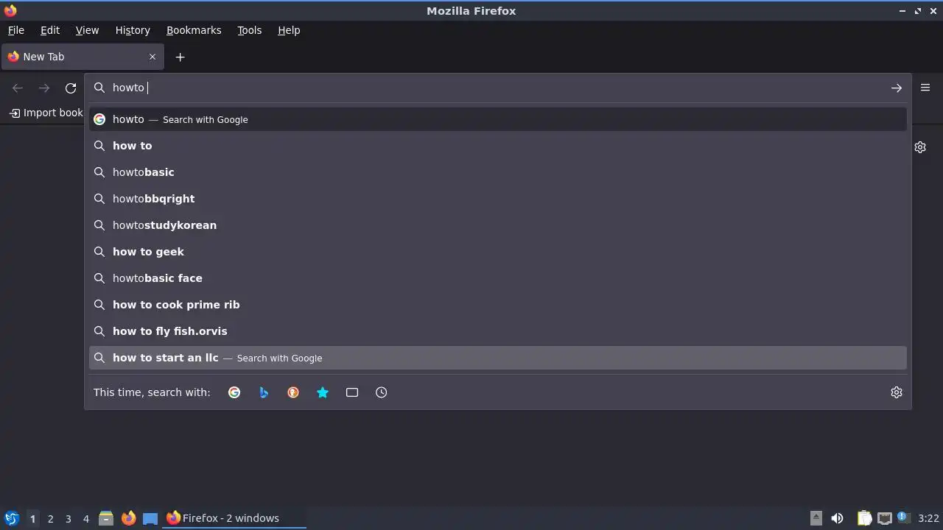Click the removable-media eject tray icon
Image resolution: width=943 pixels, height=530 pixels.
(x=816, y=518)
